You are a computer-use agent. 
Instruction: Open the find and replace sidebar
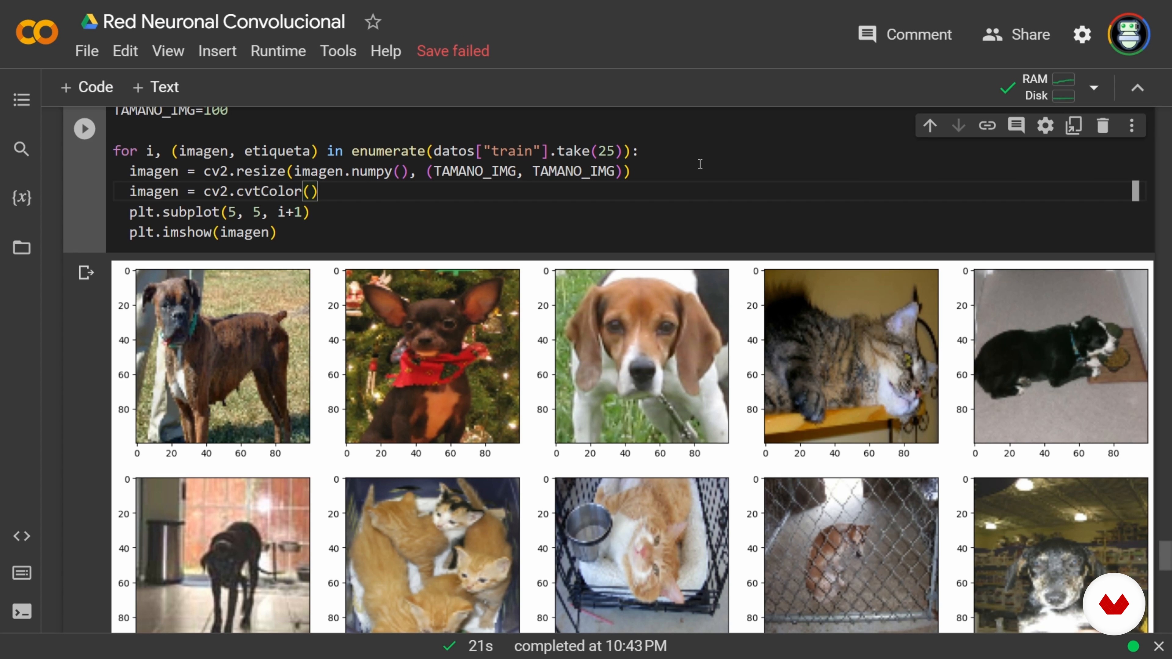pos(21,149)
